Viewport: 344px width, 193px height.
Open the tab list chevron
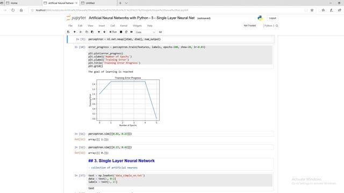tap(126, 3)
